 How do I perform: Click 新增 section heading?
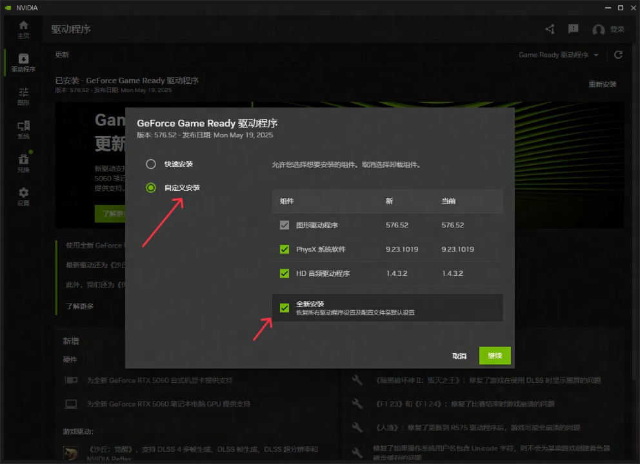coord(71,341)
